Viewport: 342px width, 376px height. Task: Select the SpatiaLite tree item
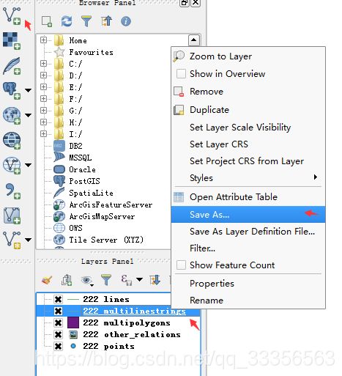91,193
